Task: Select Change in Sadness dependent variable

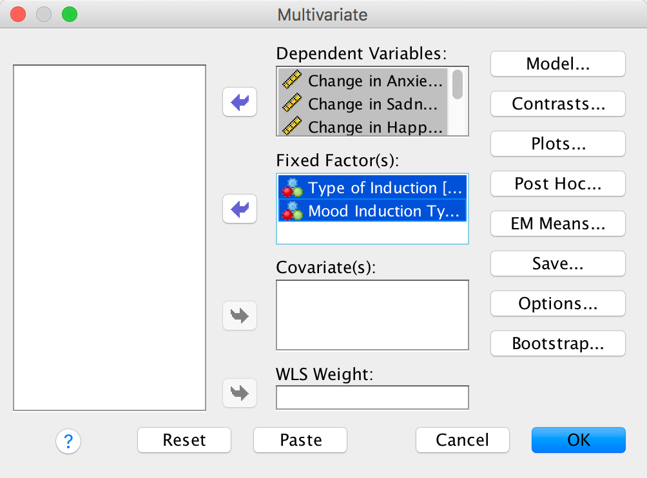Action: tap(375, 104)
